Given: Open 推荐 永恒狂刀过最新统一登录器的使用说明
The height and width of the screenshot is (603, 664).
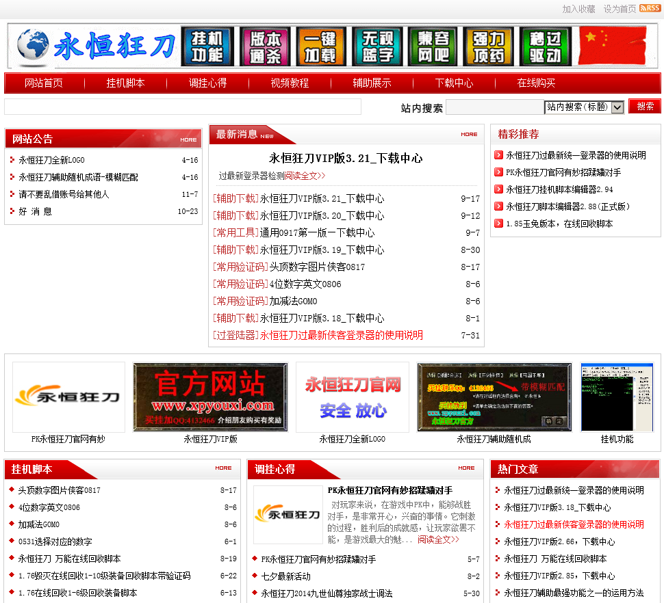Looking at the screenshot, I should [x=576, y=155].
